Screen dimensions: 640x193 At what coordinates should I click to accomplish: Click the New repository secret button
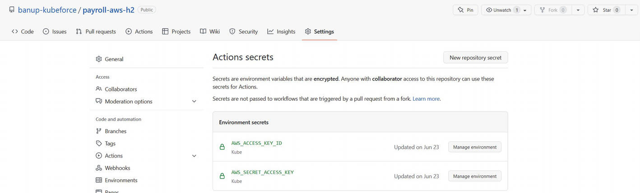point(475,58)
